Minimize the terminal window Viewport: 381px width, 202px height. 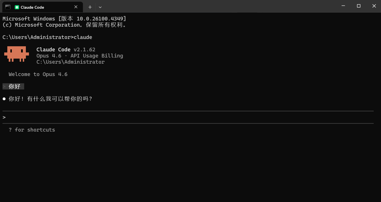coord(343,6)
